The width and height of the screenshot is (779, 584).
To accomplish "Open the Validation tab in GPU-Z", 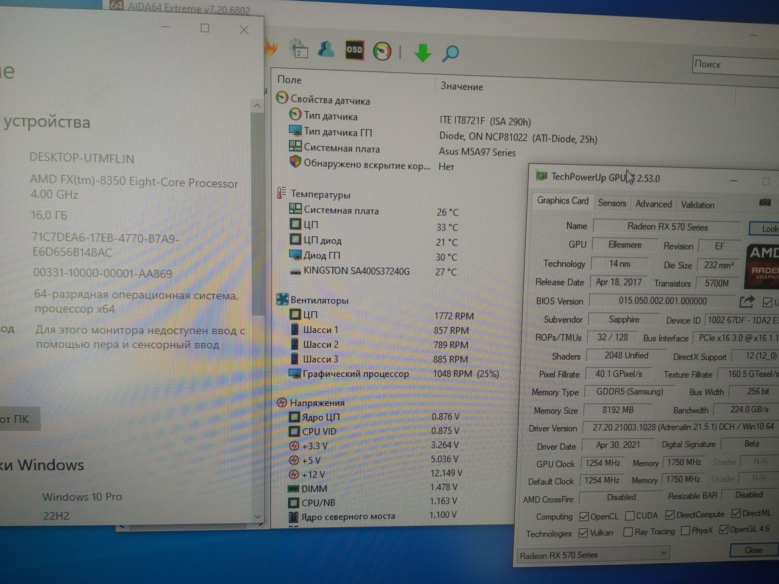I will click(x=698, y=205).
